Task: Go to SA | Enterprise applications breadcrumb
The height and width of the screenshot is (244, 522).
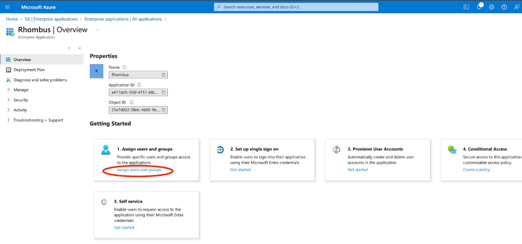Action: click(51, 19)
